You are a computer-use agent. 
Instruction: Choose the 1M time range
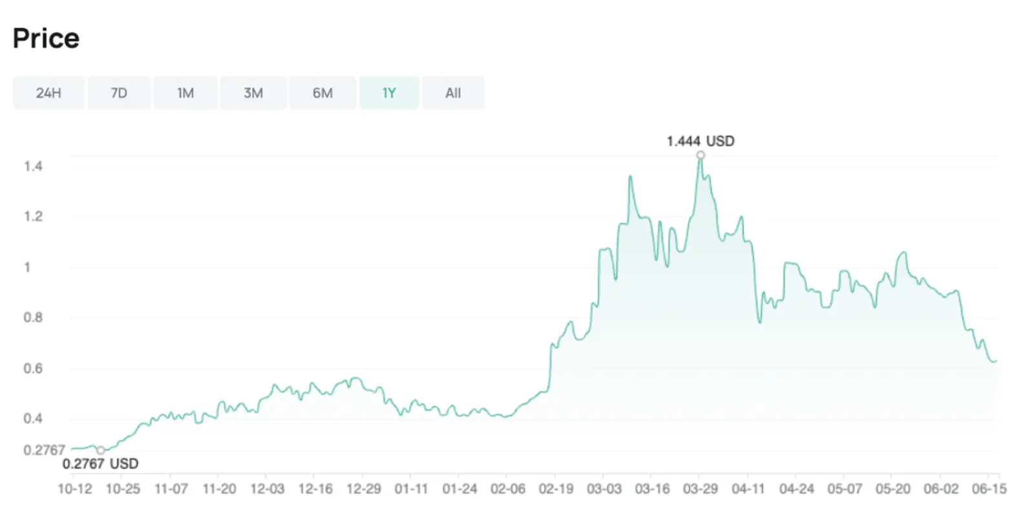[x=185, y=93]
